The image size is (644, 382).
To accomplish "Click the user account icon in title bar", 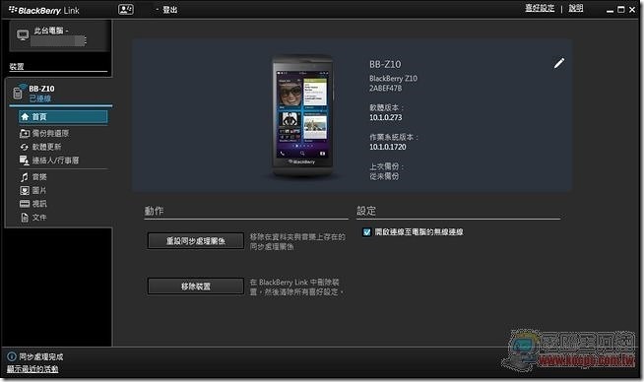I will tap(126, 10).
